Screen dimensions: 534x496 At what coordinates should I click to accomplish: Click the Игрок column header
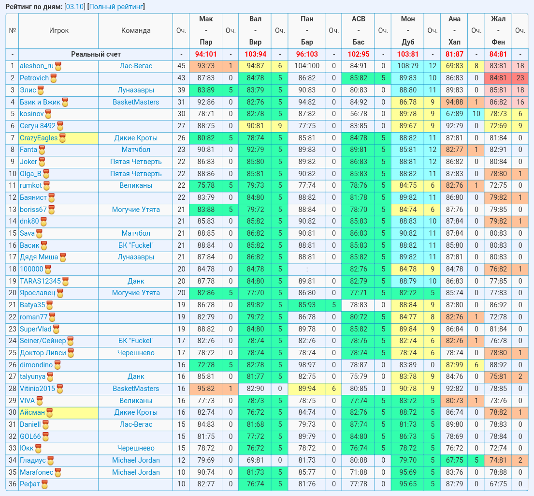click(x=58, y=30)
